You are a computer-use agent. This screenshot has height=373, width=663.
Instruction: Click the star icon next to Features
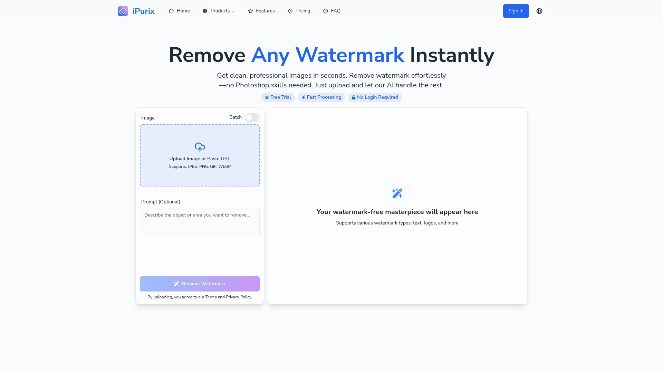tap(251, 11)
